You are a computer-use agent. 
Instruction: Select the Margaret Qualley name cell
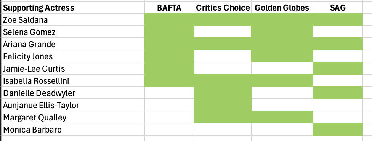73,117
